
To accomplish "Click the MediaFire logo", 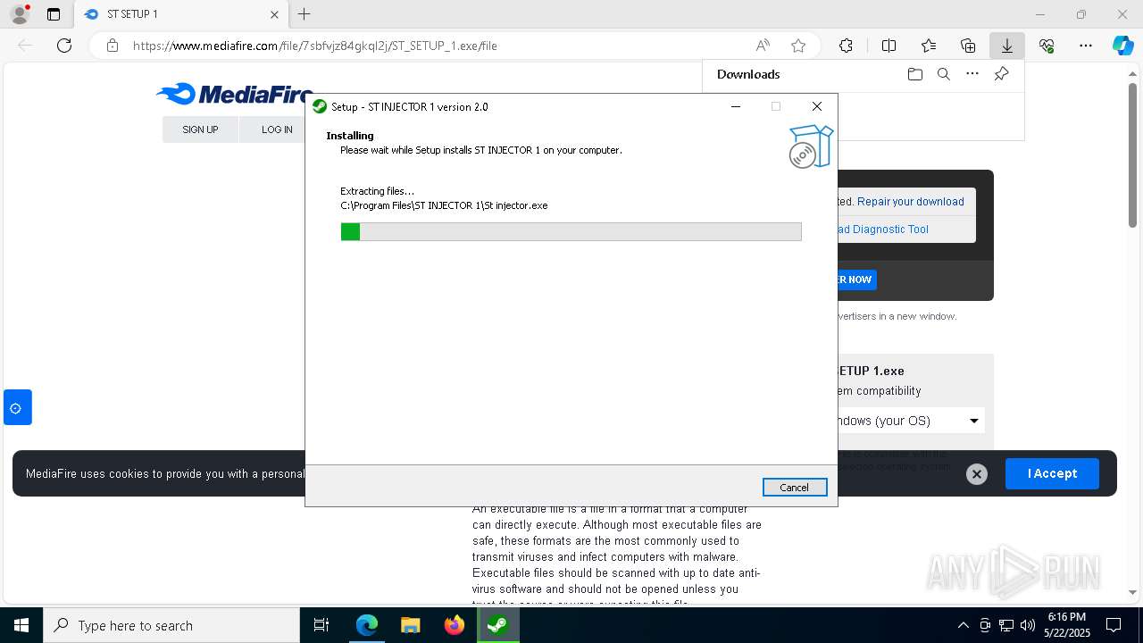I will click(x=234, y=94).
